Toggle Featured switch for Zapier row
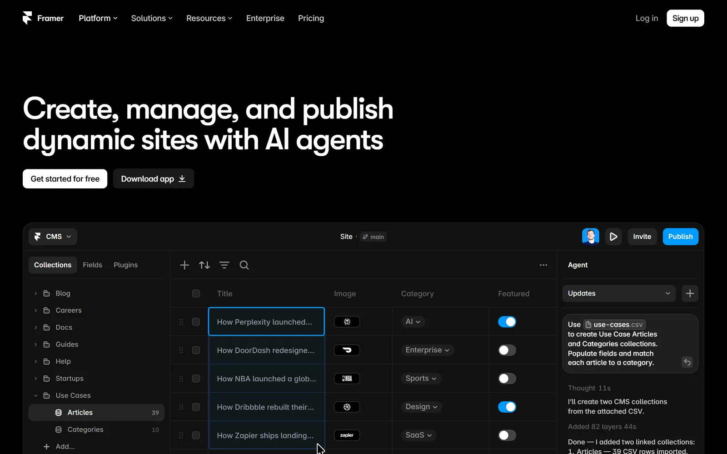 tap(507, 435)
